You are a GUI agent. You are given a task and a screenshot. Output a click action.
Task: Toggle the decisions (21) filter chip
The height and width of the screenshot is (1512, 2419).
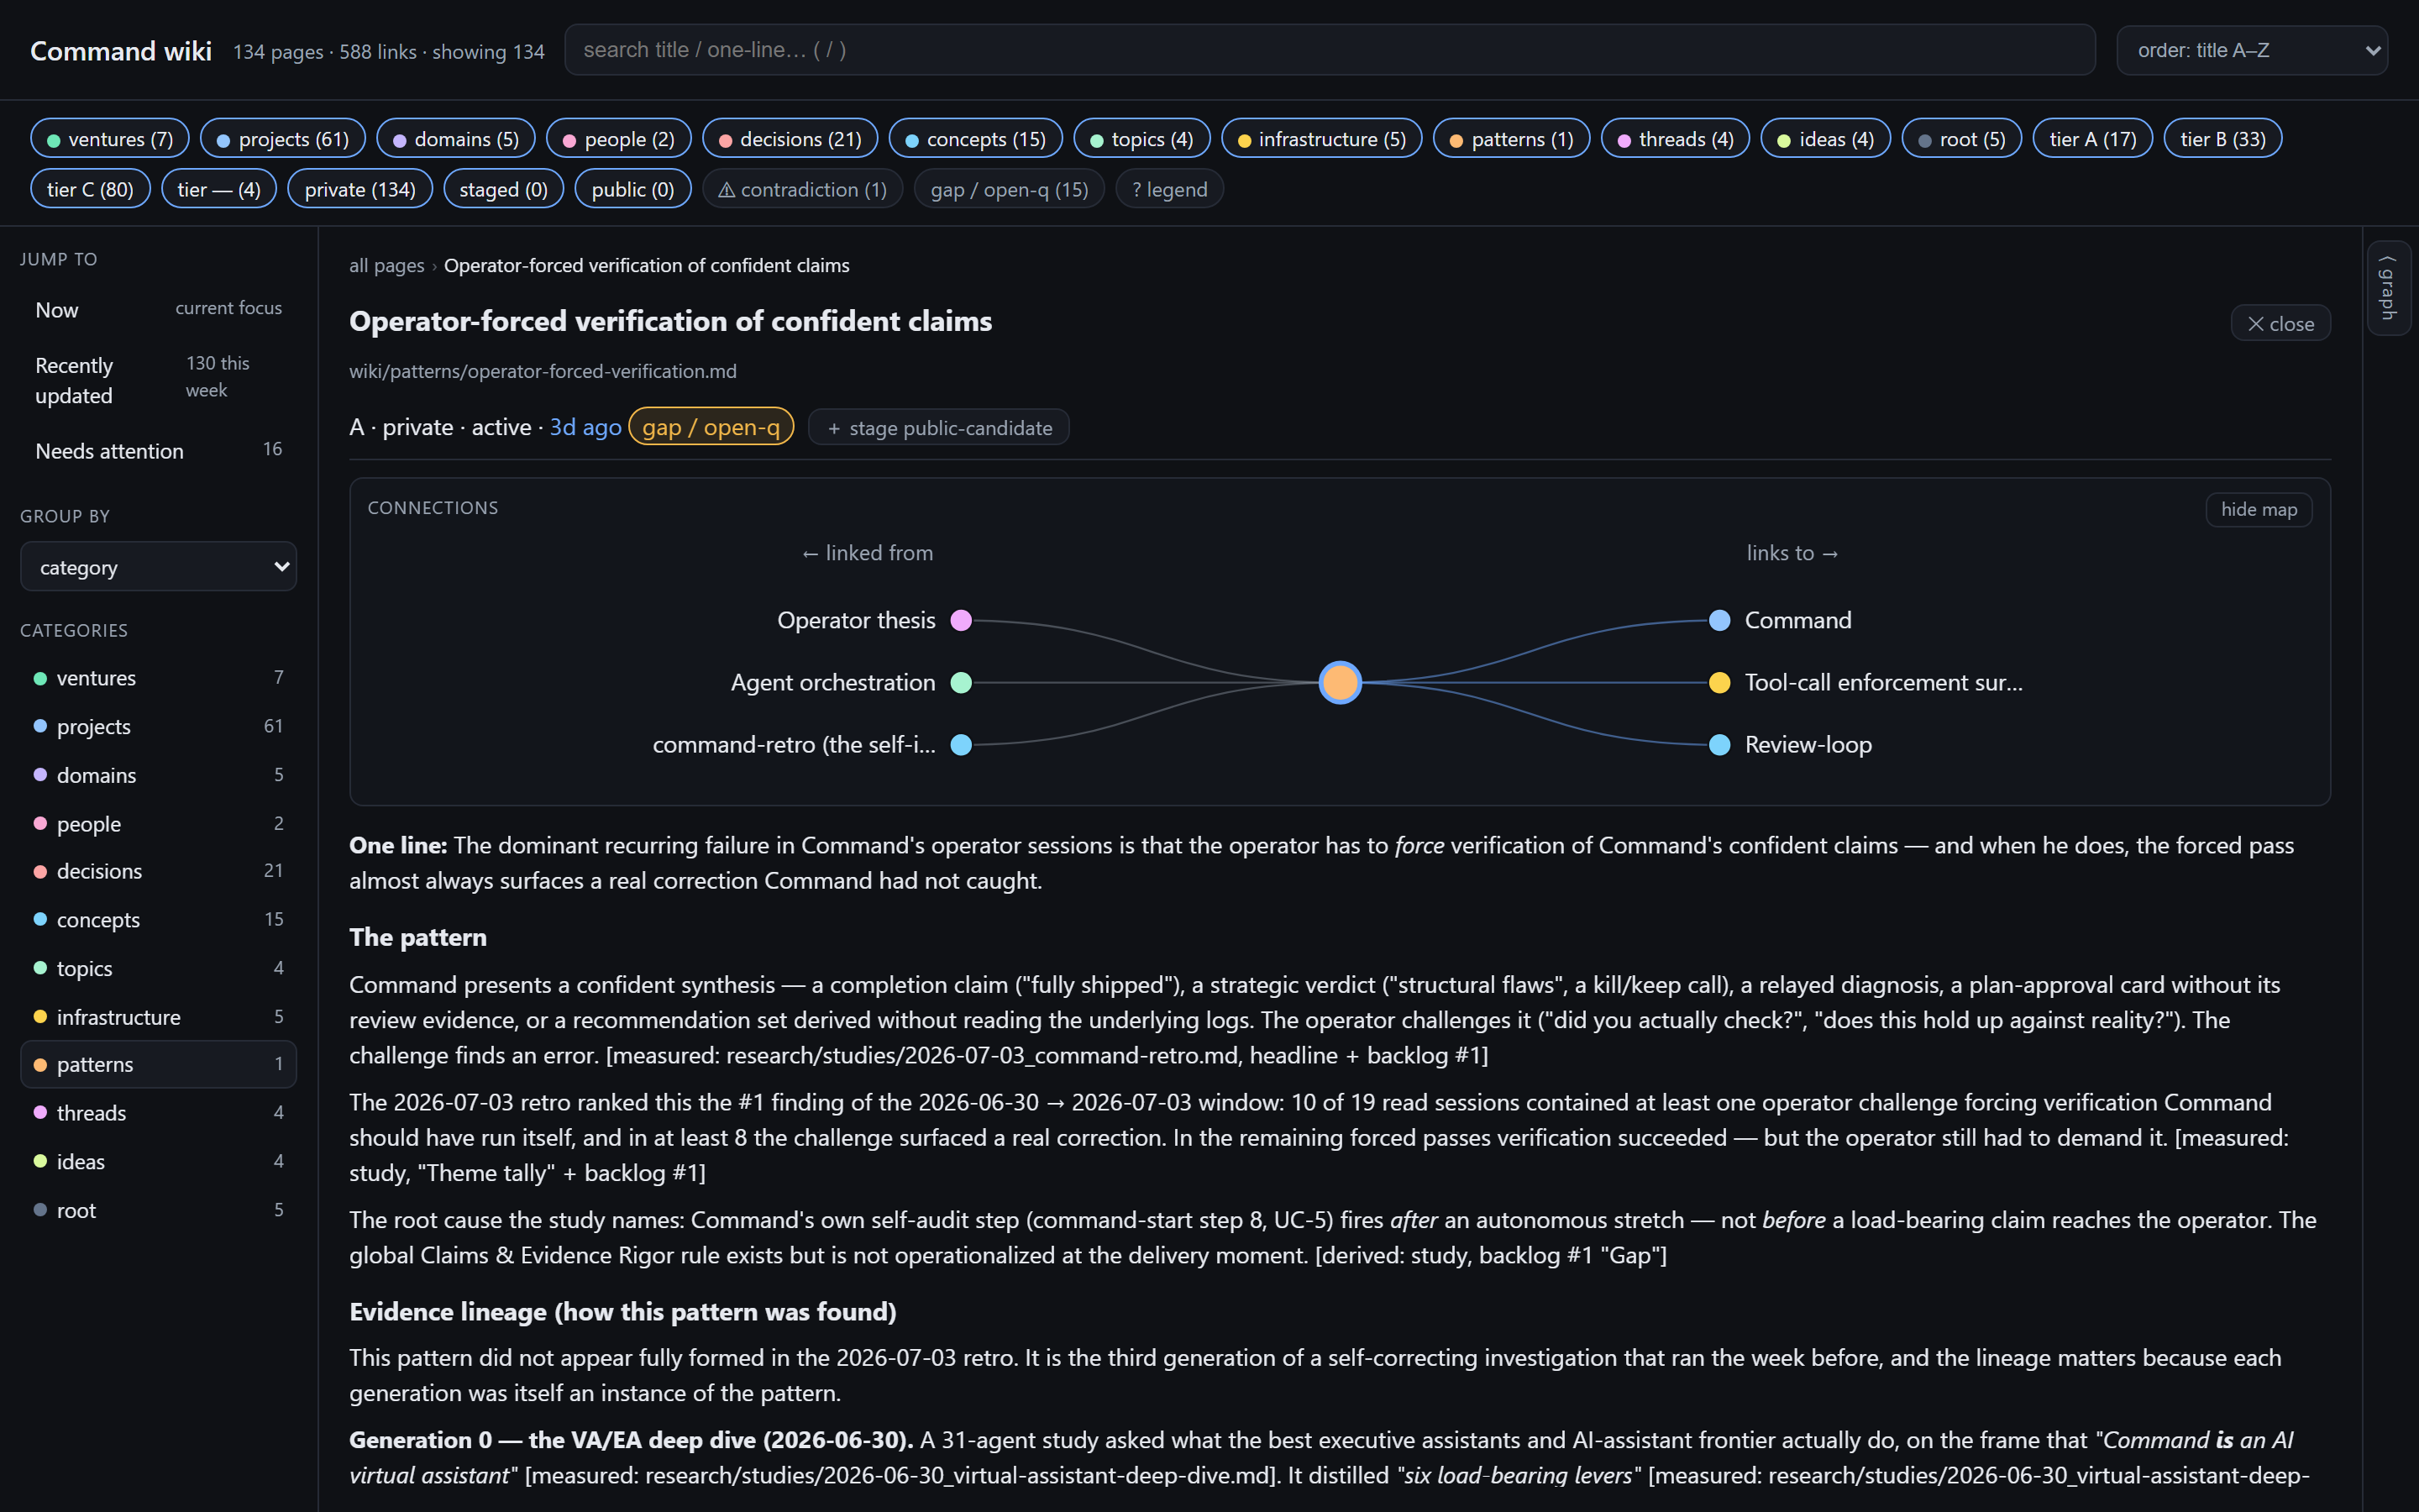click(x=790, y=139)
